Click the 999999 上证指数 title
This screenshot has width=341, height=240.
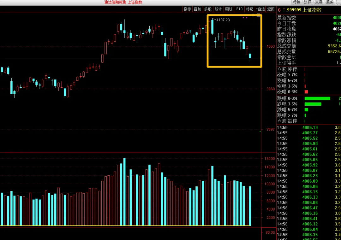click(x=304, y=10)
